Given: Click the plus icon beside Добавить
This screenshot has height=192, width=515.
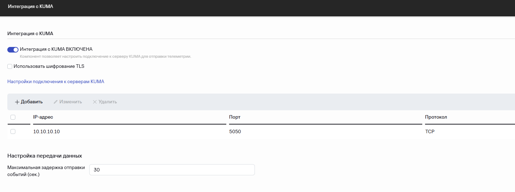Looking at the screenshot, I should coord(17,102).
